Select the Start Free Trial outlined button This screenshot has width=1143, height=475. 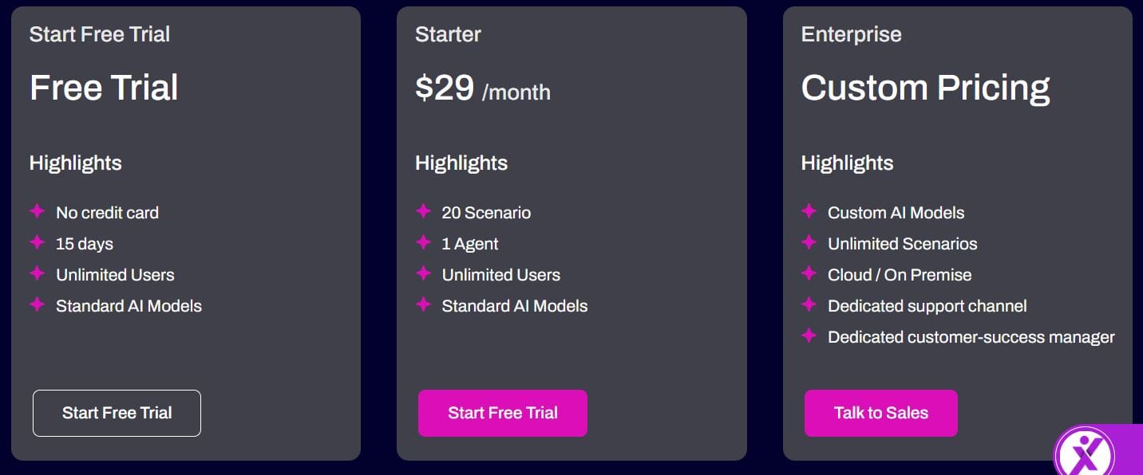click(x=117, y=413)
